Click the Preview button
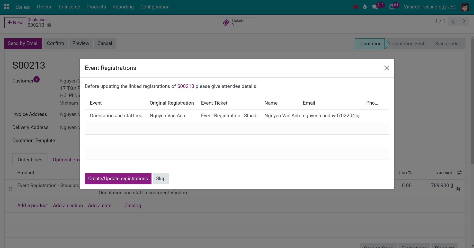 (x=81, y=43)
